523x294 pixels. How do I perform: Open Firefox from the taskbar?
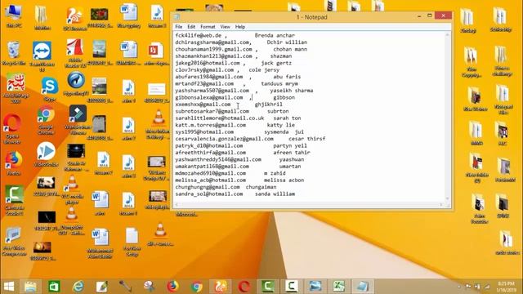(172, 287)
